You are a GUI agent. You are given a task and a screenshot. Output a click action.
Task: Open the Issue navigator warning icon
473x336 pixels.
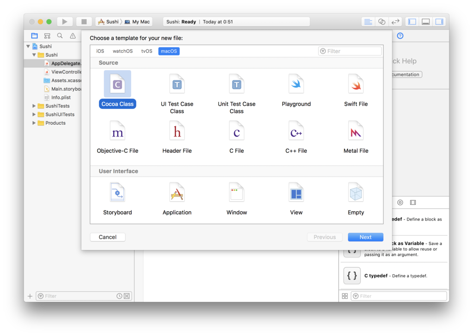73,36
